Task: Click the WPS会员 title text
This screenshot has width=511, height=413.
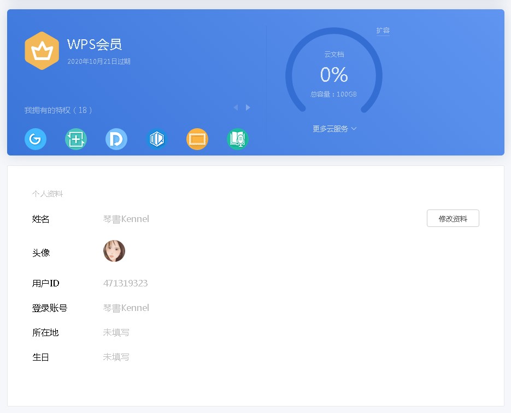Action: pos(95,44)
